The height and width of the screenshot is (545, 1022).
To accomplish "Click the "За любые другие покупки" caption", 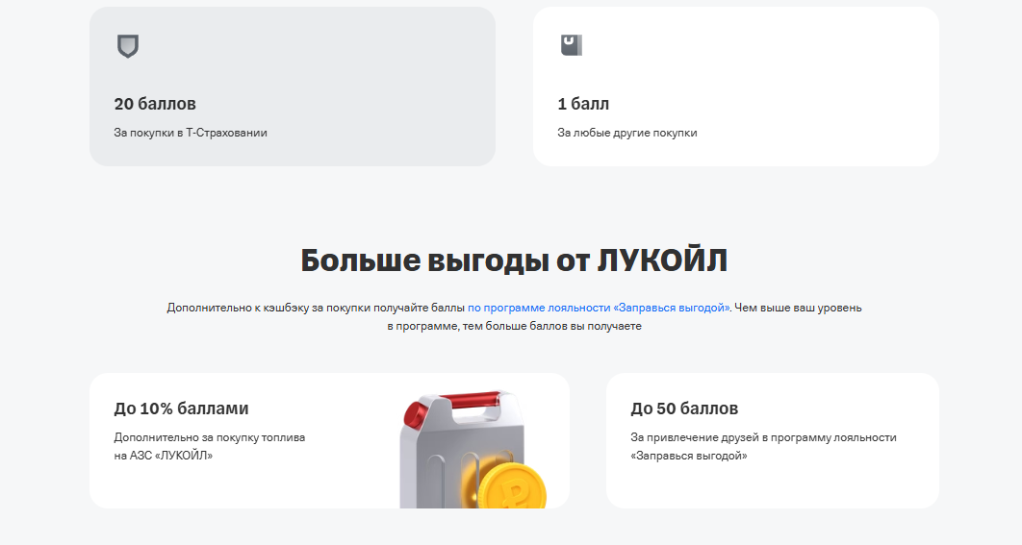I will pos(626,133).
